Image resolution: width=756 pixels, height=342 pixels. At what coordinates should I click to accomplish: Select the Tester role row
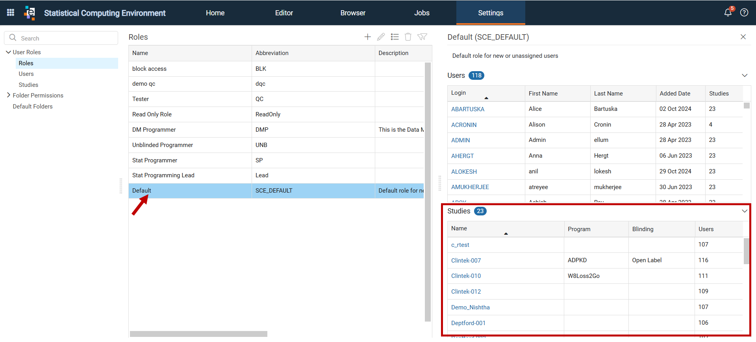[x=276, y=99]
